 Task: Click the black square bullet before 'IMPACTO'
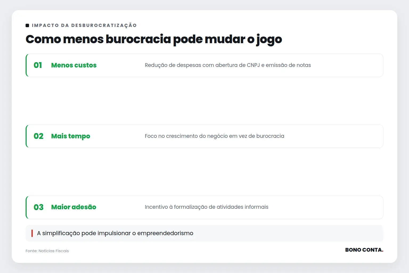pyautogui.click(x=27, y=25)
